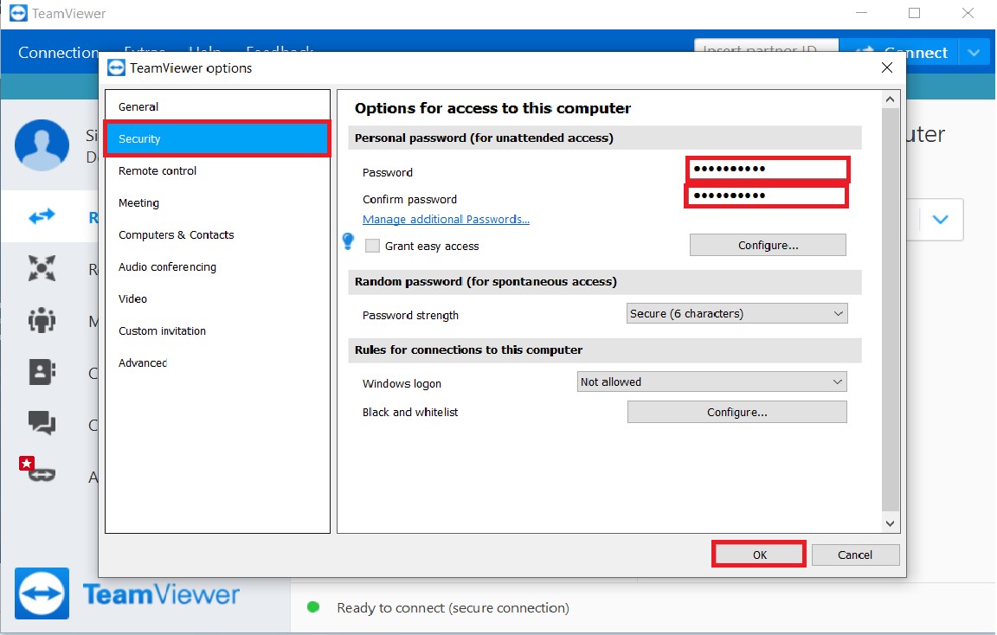
Task: Click the Remote Control arrows sidebar icon
Action: (42, 217)
